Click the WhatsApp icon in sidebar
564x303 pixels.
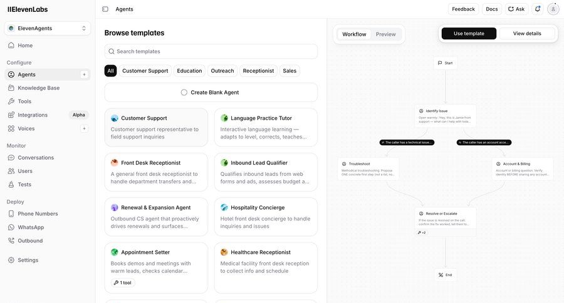tap(11, 227)
